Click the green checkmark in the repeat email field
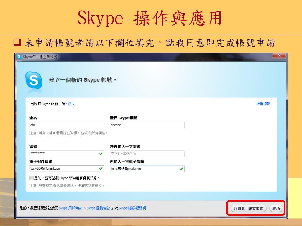The height and width of the screenshot is (226, 302). [x=181, y=169]
